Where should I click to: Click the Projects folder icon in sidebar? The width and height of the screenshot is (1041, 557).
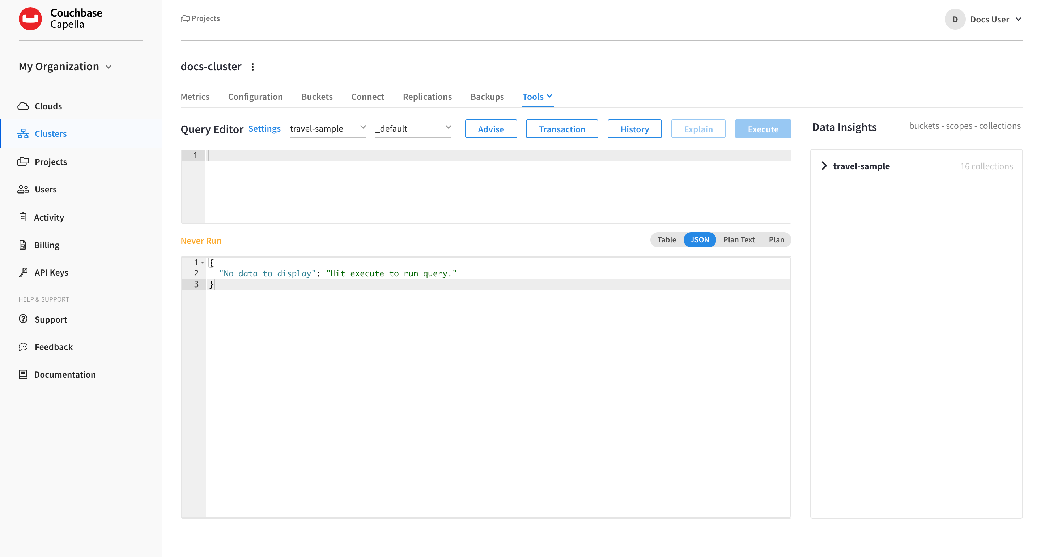point(24,161)
